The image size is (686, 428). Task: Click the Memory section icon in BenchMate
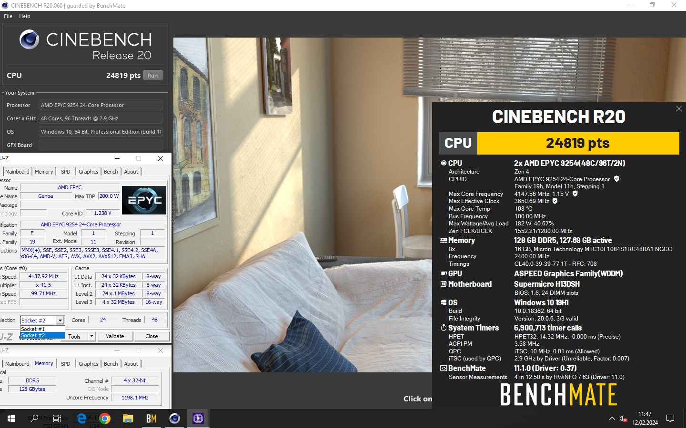[x=444, y=240]
